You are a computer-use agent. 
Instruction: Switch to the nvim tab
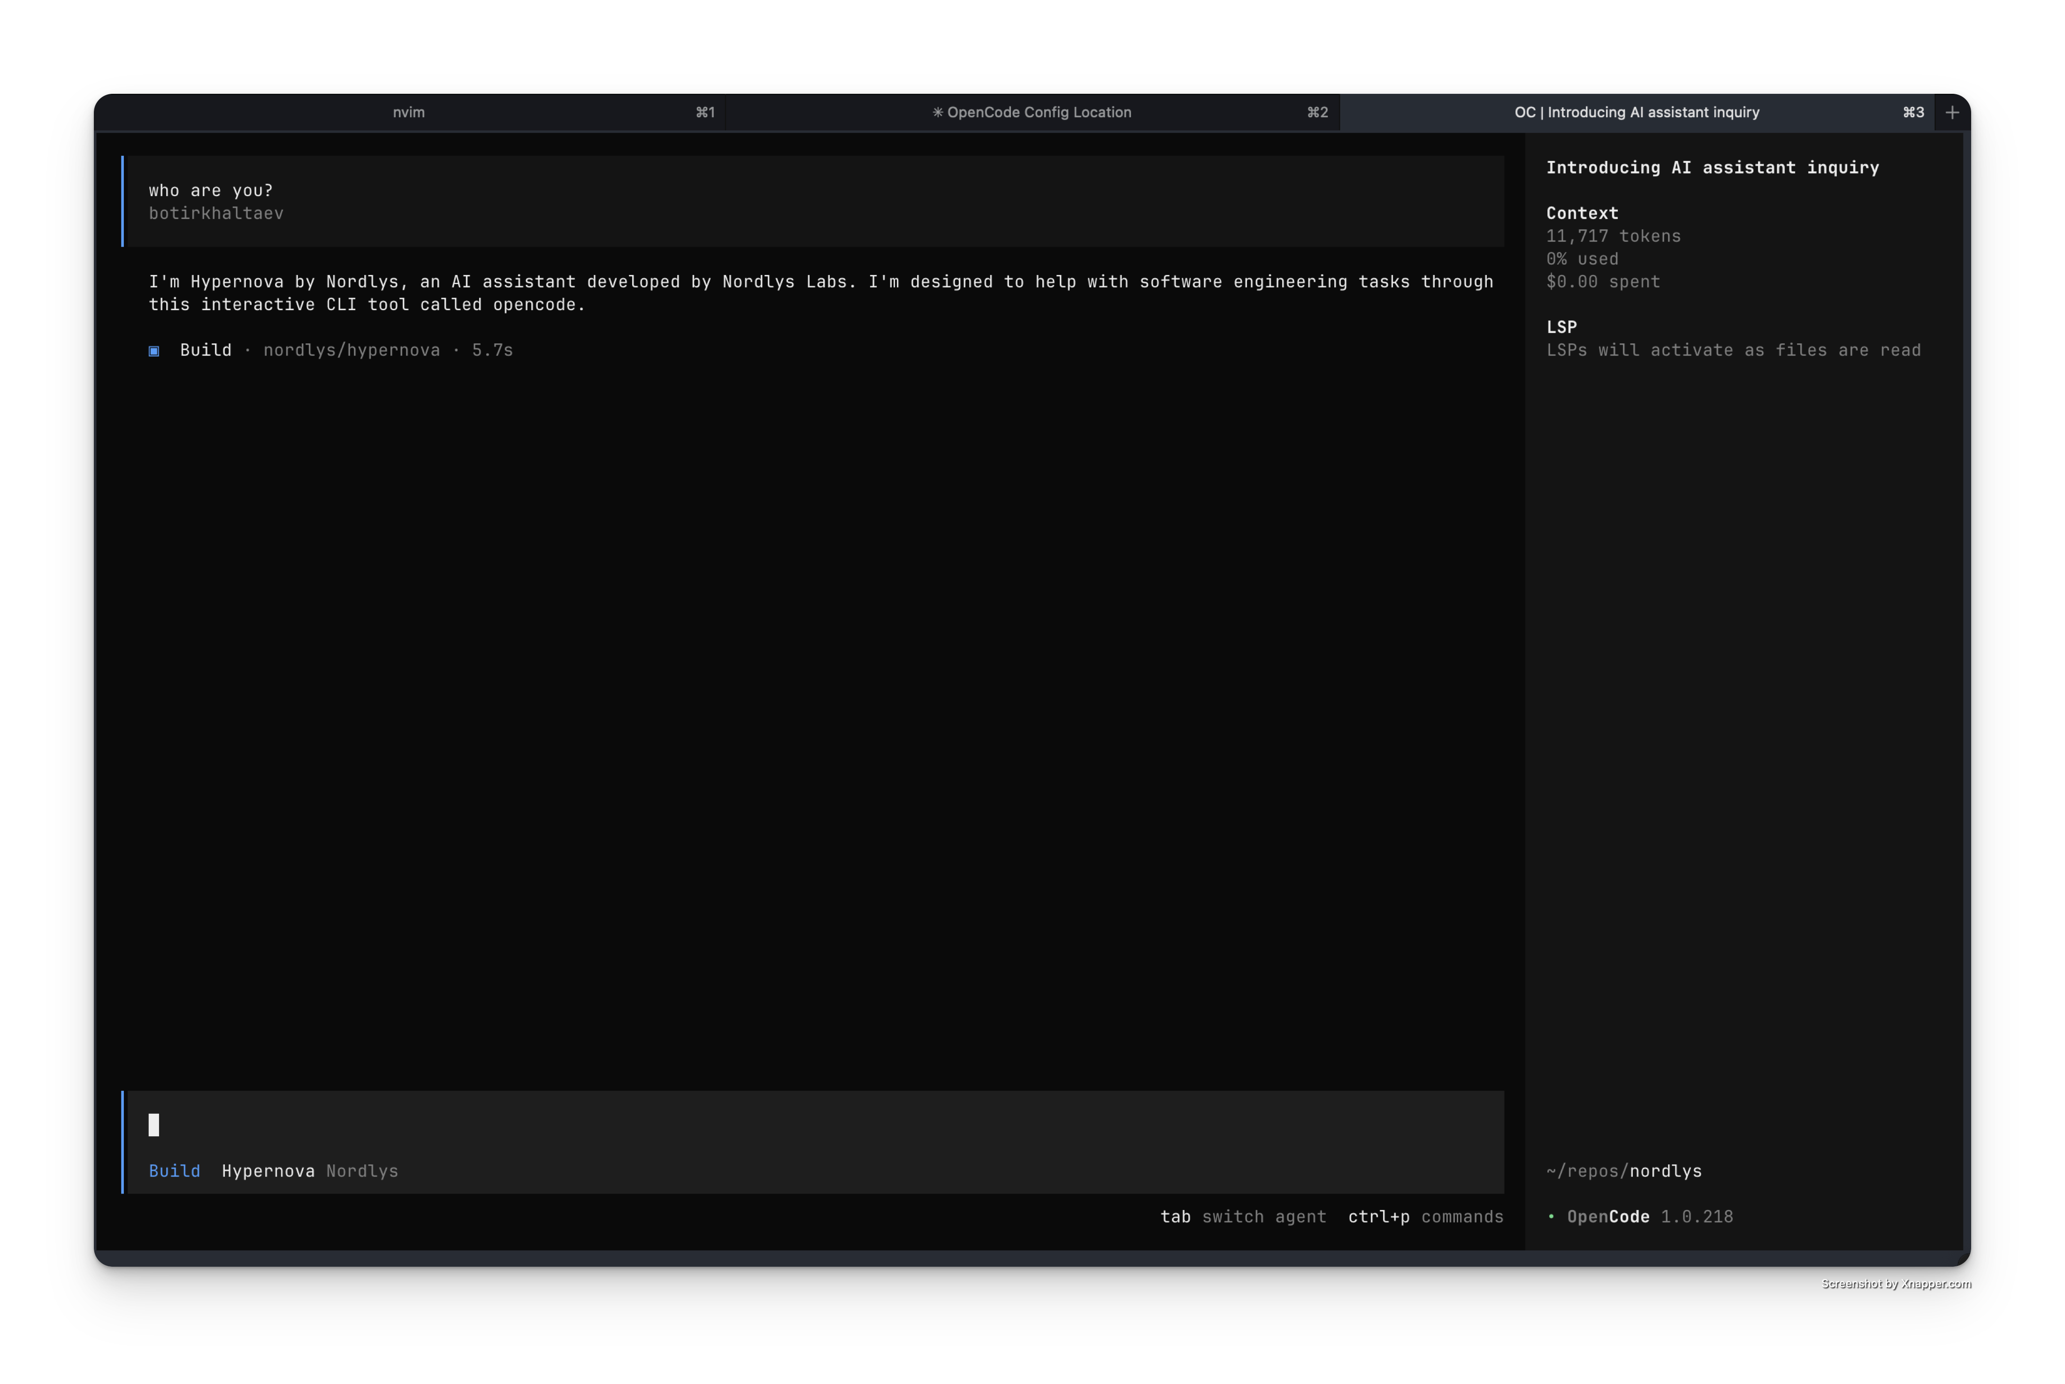(409, 112)
